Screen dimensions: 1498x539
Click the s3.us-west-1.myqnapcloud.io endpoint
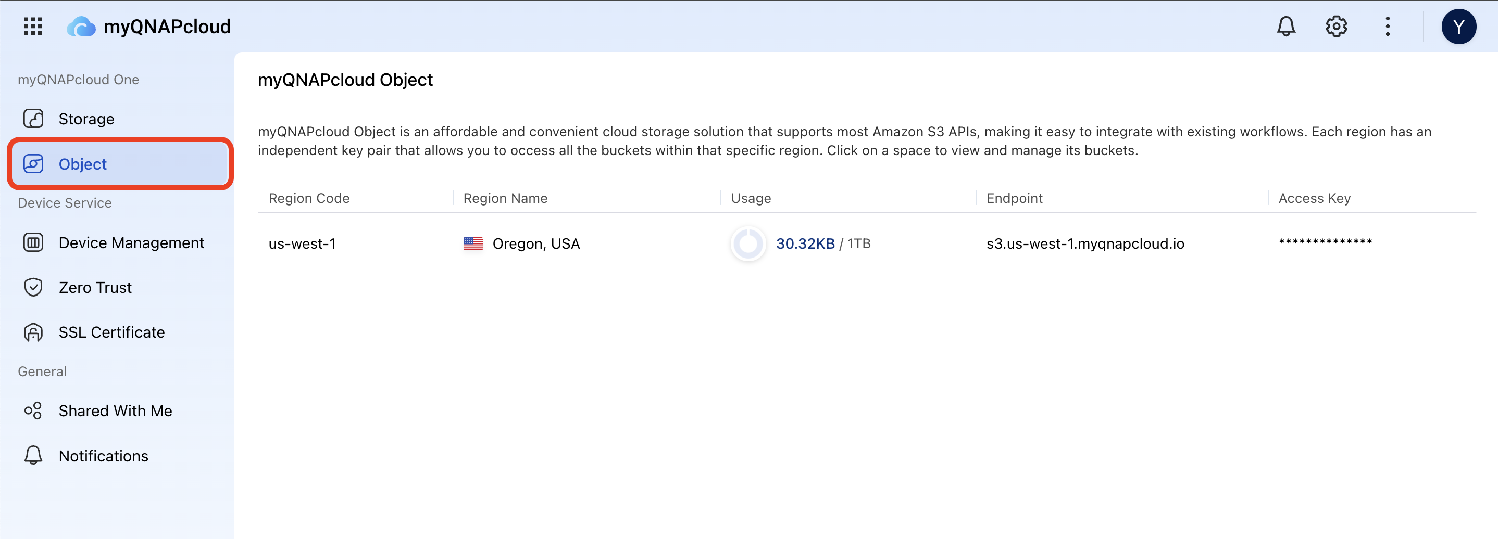click(x=1085, y=243)
